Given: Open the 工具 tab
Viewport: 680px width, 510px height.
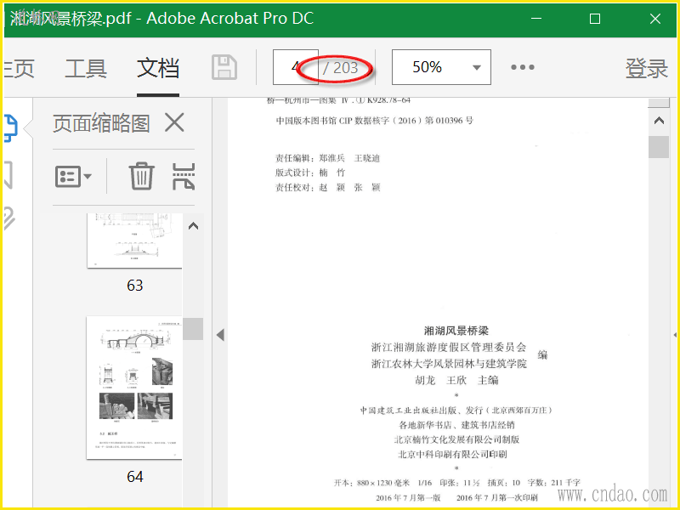Looking at the screenshot, I should [86, 68].
